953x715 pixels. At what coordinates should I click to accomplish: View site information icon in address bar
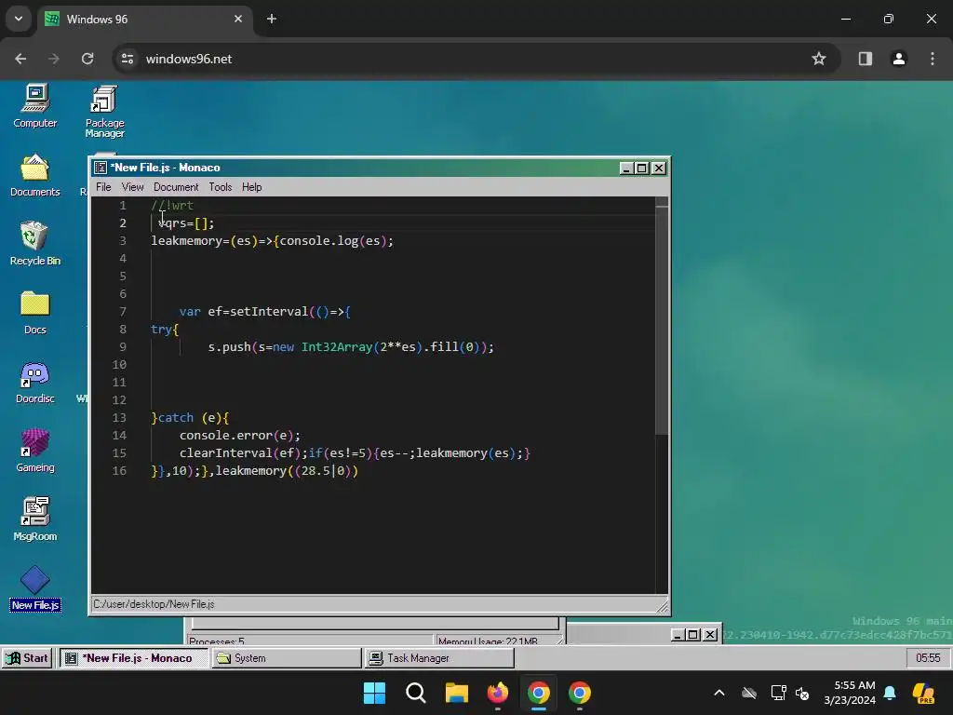[x=127, y=59]
